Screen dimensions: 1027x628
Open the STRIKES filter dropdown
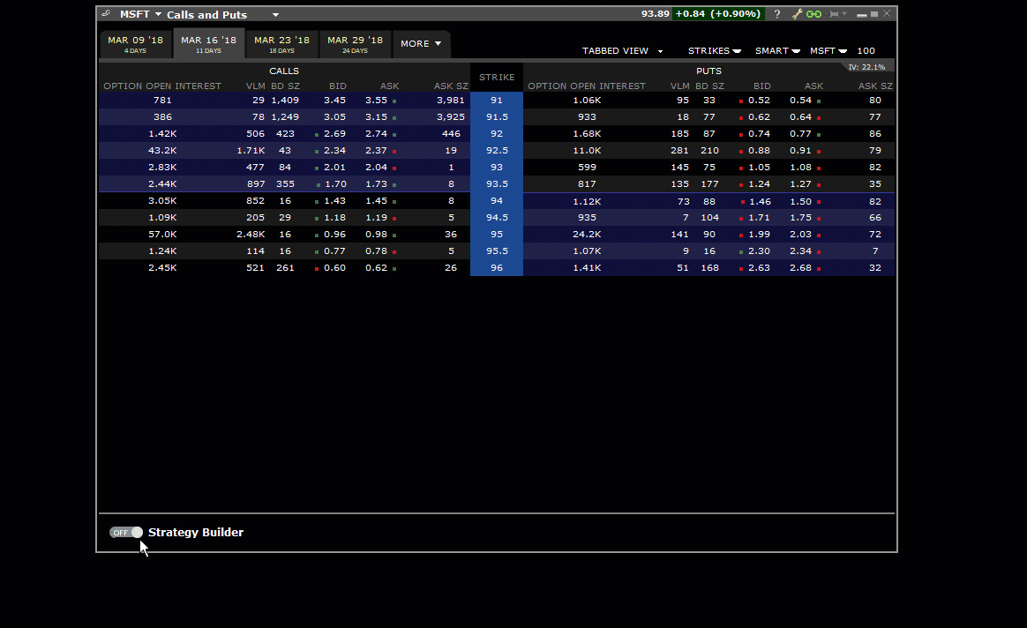pyautogui.click(x=715, y=51)
